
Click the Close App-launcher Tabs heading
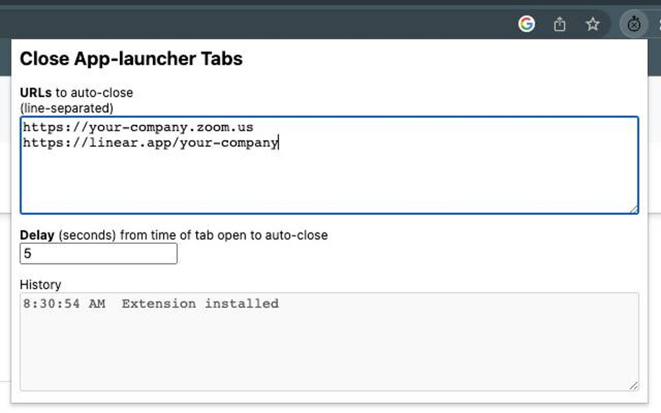tap(132, 59)
